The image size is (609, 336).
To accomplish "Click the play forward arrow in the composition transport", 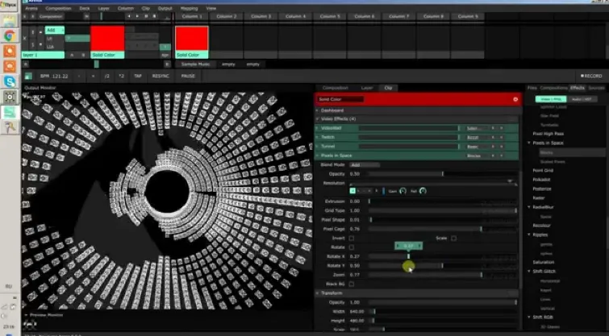I will click(137, 16).
